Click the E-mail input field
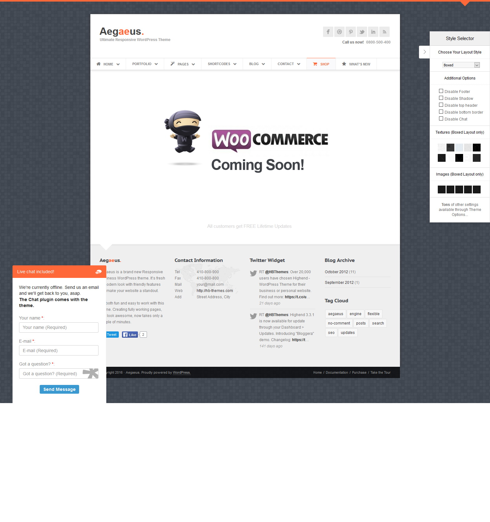 click(59, 351)
